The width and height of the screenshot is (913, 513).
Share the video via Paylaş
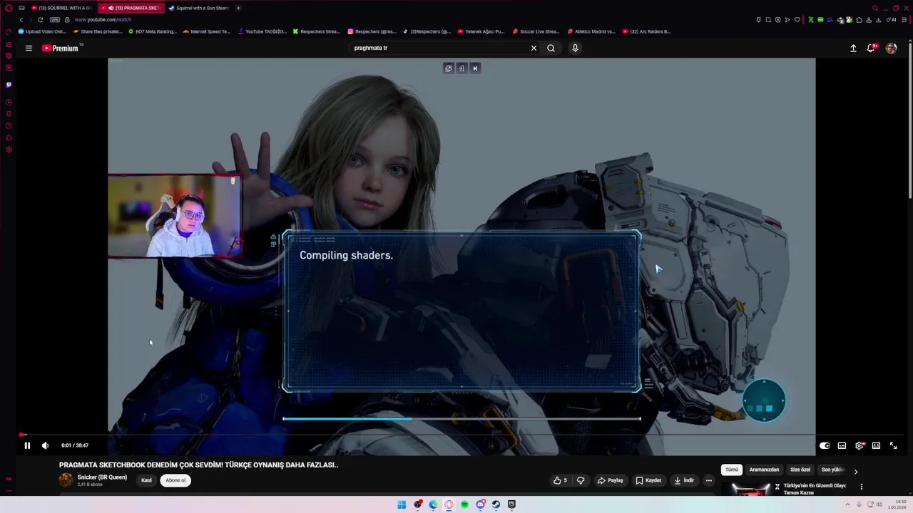pyautogui.click(x=611, y=480)
